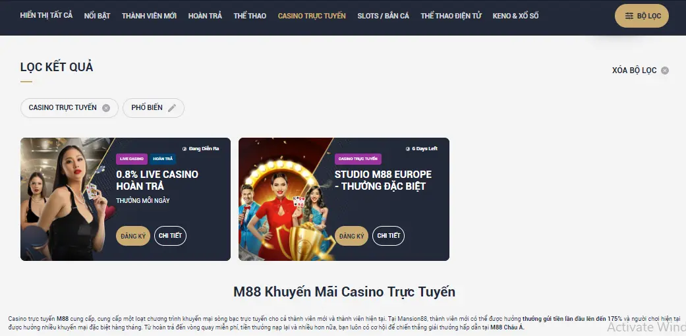
Task: Click the purple LIVE CASINO tag
Action: (x=132, y=159)
